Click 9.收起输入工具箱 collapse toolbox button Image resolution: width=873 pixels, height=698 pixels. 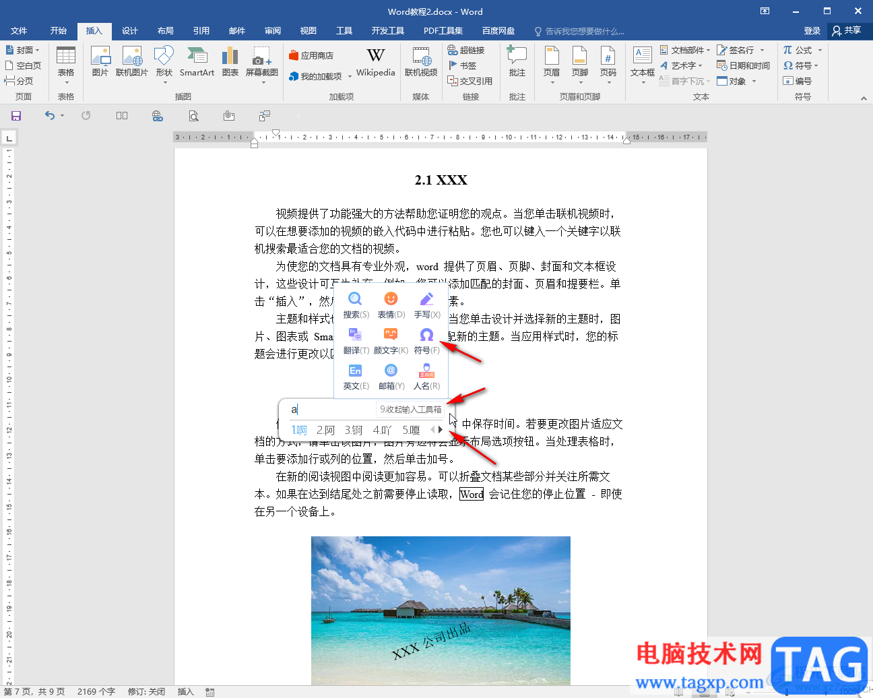pyautogui.click(x=410, y=409)
